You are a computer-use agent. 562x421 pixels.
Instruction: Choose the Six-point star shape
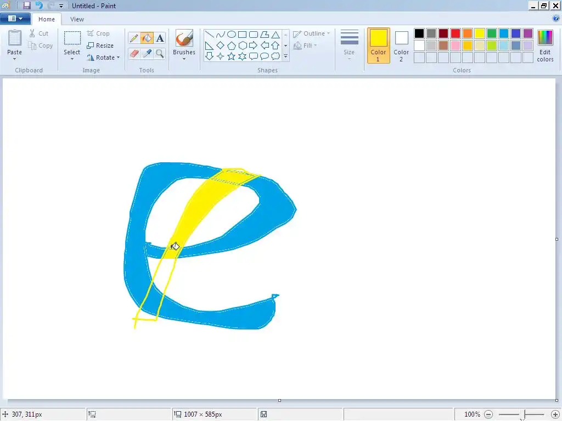tap(243, 56)
